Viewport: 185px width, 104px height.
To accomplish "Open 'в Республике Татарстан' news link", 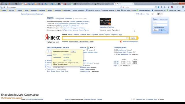I will (63, 18).
